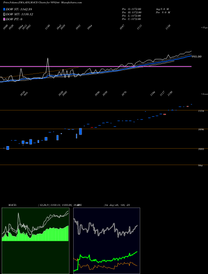Screen dimensions: 208x274
Task: Click the 1096 price level label
Action: point(201,130)
